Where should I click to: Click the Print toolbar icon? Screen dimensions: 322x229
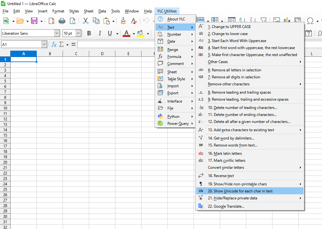tap(62, 21)
